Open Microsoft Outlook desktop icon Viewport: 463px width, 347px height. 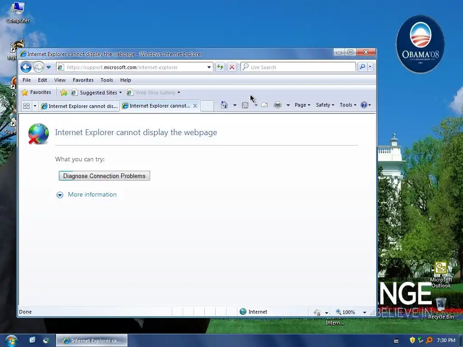coord(441,275)
